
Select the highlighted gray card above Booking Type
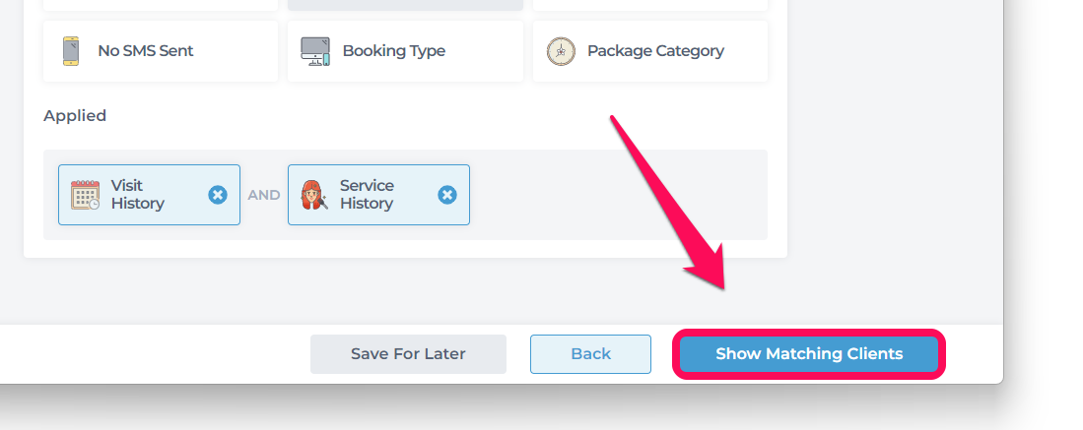pyautogui.click(x=405, y=5)
